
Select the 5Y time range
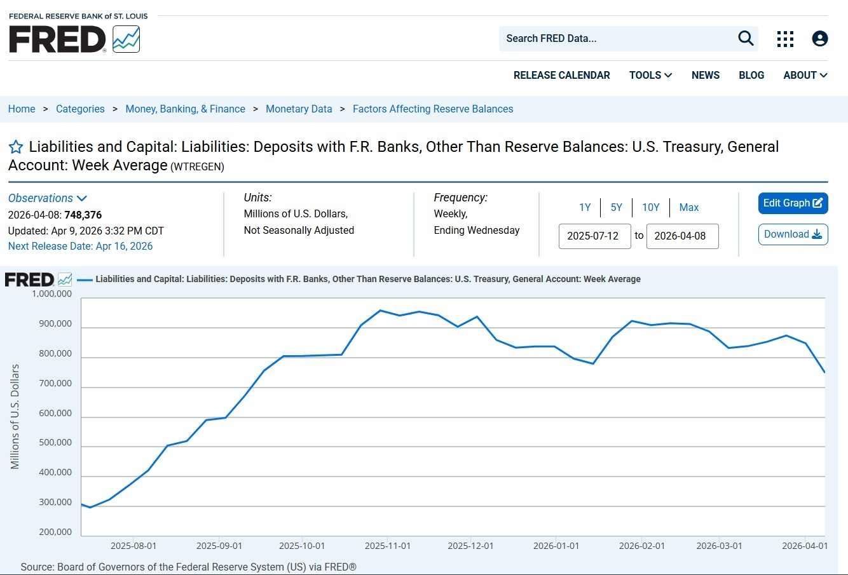pos(616,207)
